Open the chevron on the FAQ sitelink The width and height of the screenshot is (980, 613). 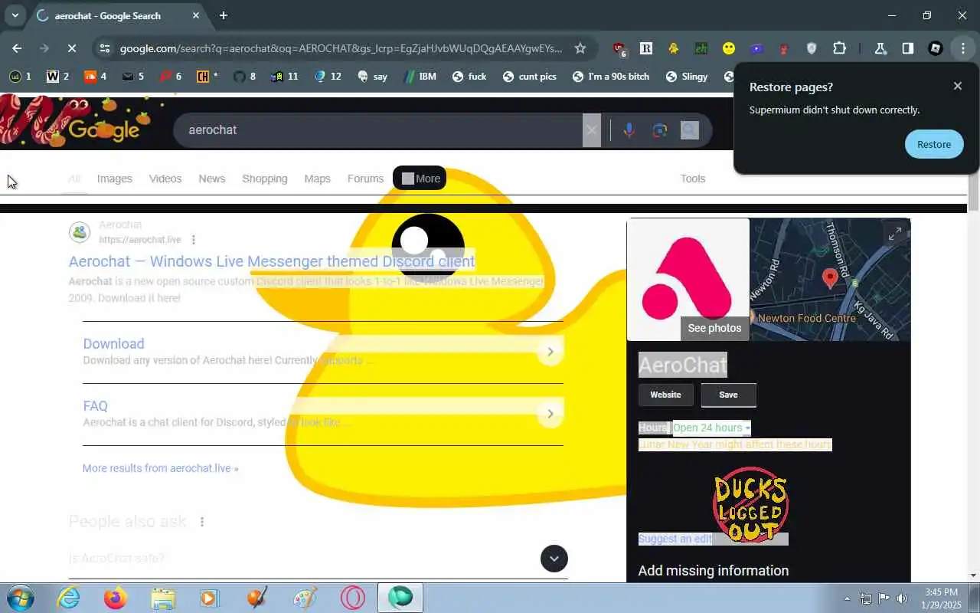click(x=550, y=414)
